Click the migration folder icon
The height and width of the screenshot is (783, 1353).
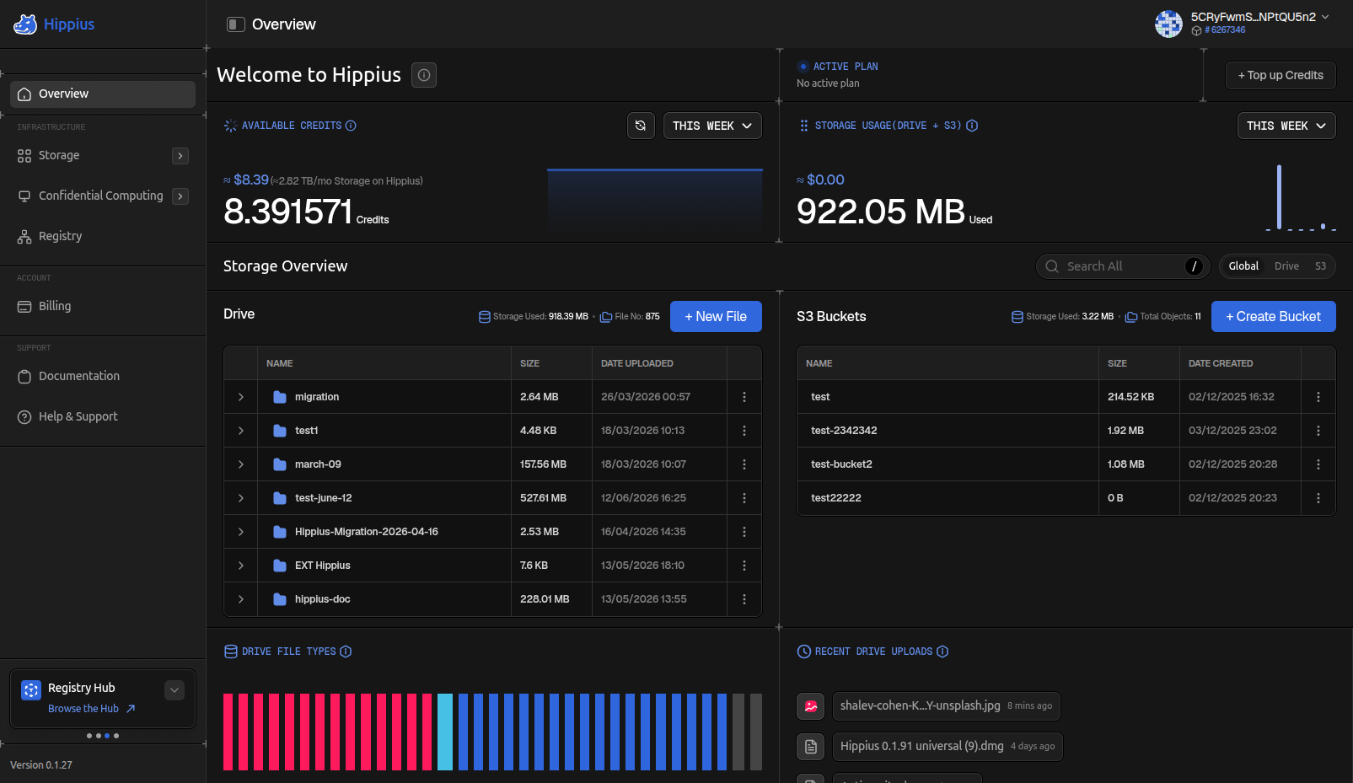click(280, 397)
